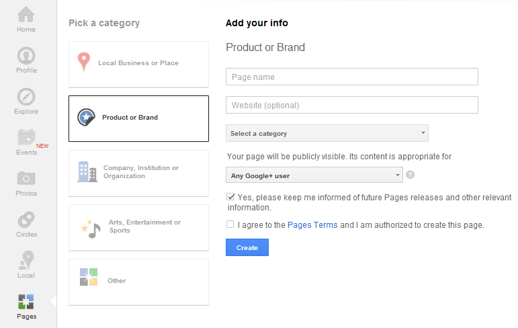Click the Create button
The width and height of the screenshot is (518, 328).
[247, 247]
